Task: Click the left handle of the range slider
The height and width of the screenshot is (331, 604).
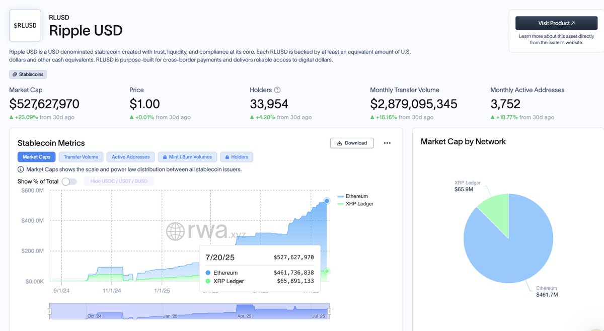Action: pyautogui.click(x=49, y=311)
